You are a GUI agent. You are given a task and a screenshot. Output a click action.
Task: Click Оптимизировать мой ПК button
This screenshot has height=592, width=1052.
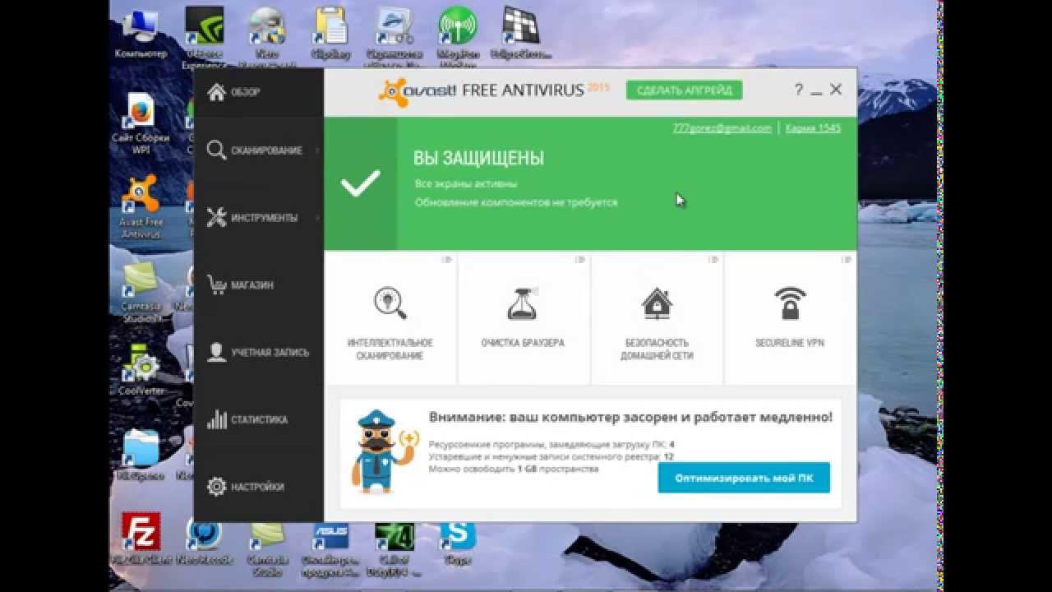pyautogui.click(x=744, y=478)
